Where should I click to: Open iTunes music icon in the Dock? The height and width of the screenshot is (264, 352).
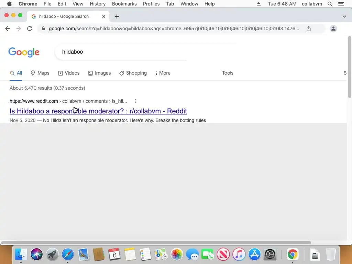239,254
